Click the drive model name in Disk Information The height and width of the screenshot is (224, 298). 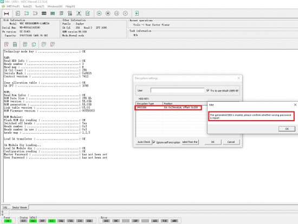pyautogui.click(x=34, y=24)
